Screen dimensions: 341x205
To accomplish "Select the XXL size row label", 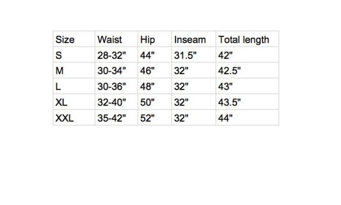I will coord(64,118).
